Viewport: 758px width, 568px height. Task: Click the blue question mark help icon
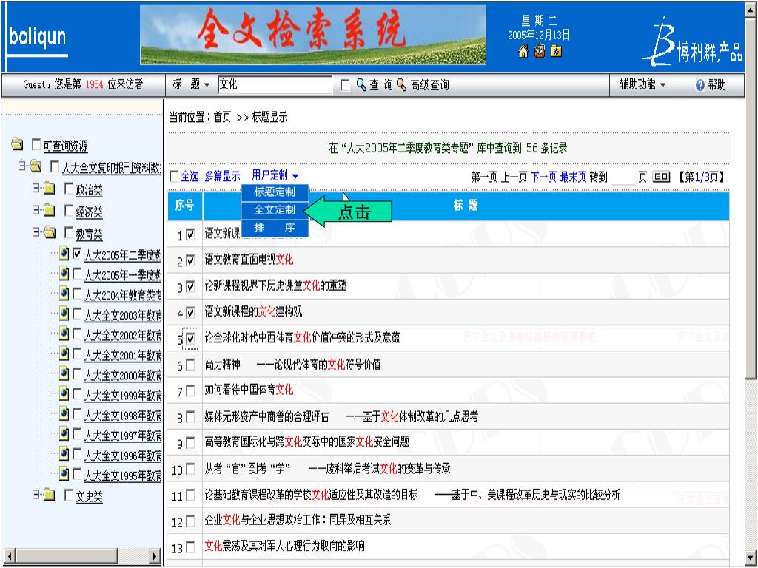point(700,86)
